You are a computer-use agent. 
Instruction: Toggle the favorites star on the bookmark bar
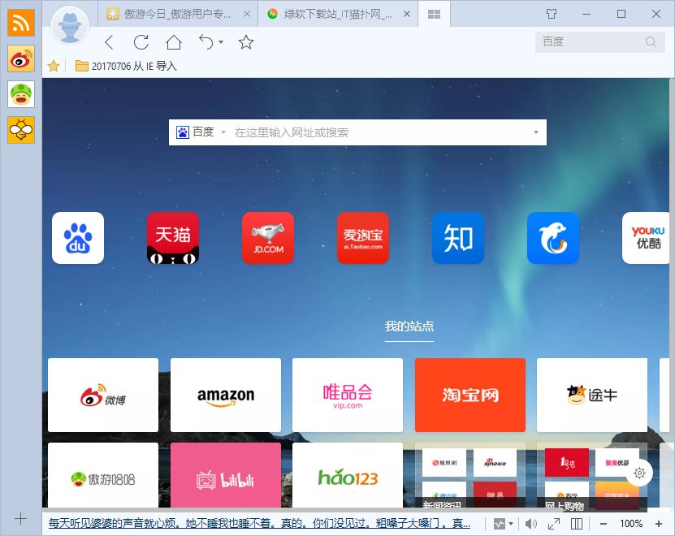click(x=53, y=66)
